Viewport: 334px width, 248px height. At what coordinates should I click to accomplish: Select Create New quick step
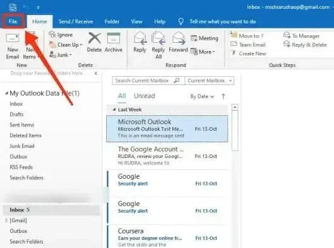click(x=249, y=54)
